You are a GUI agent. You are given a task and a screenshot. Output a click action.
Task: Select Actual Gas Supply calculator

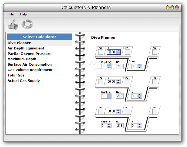[40, 81]
